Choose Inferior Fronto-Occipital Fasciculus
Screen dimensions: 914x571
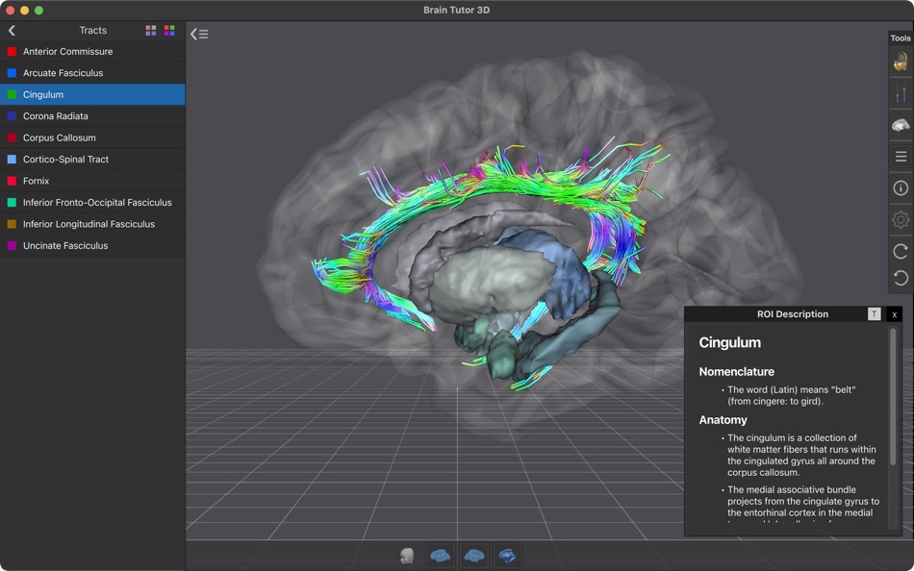(92, 203)
